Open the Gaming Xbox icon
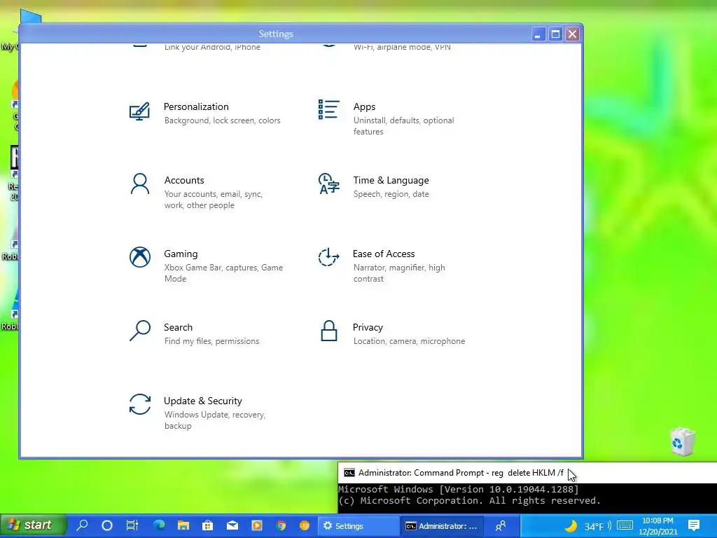This screenshot has width=717, height=538. coord(139,257)
